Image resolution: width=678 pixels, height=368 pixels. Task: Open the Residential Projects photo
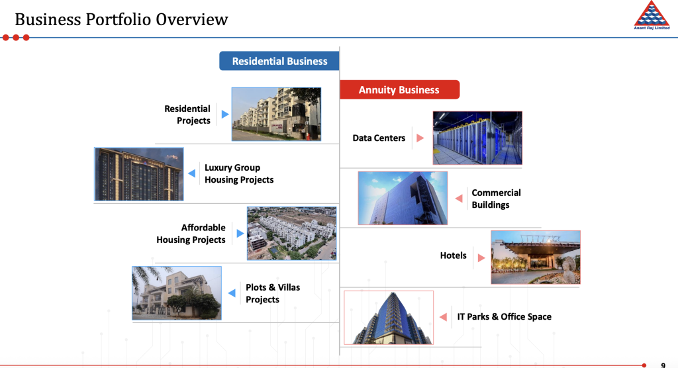pyautogui.click(x=276, y=114)
